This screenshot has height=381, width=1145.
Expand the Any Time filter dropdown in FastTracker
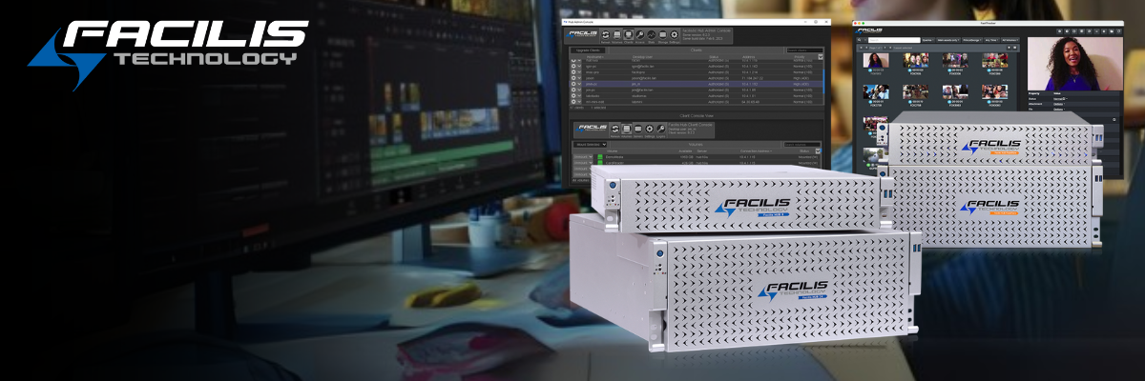[x=991, y=40]
